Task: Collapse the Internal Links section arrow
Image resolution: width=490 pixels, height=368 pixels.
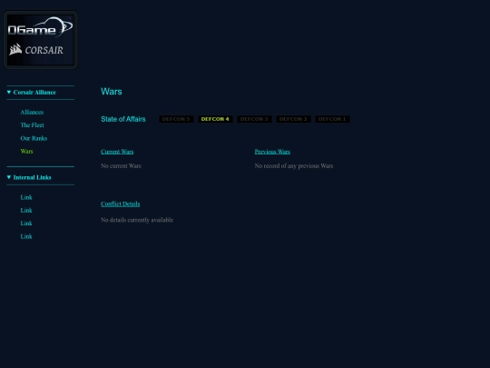Action: tap(9, 177)
